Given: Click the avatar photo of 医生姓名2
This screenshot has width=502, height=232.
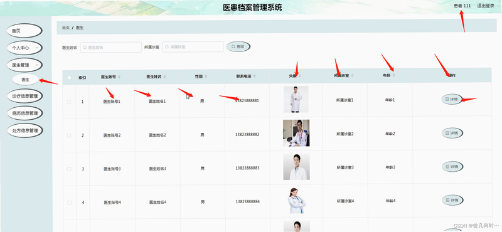Looking at the screenshot, I should [x=296, y=133].
